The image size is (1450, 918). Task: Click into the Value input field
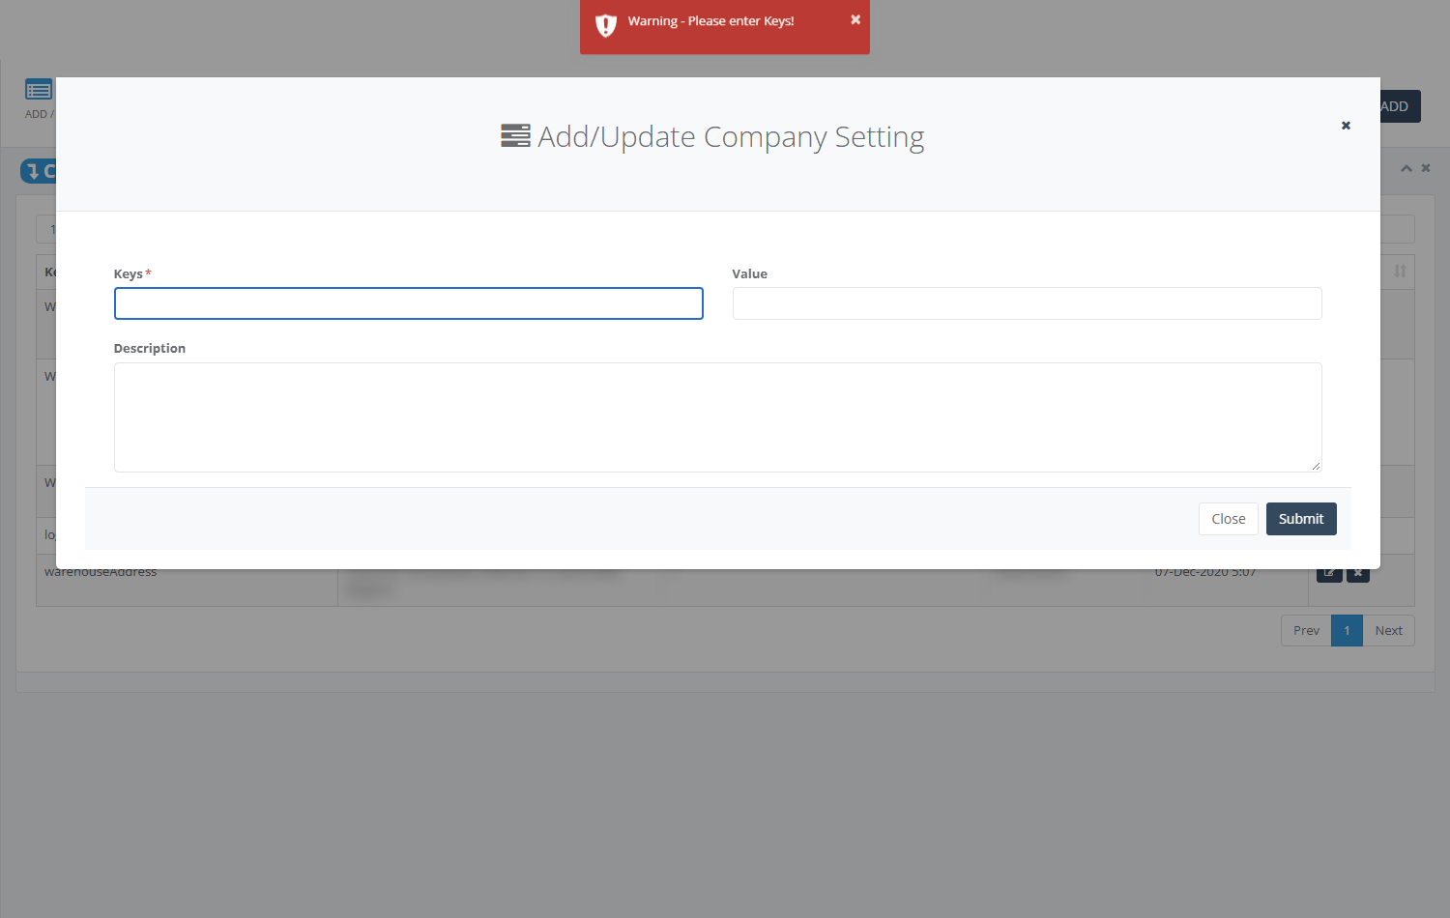click(x=1028, y=303)
